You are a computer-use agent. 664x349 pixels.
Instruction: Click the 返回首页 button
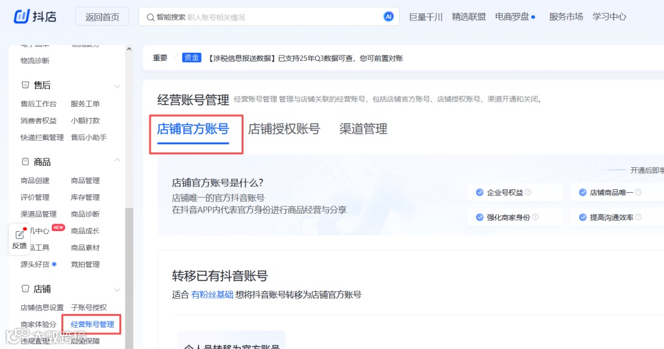[x=102, y=17]
